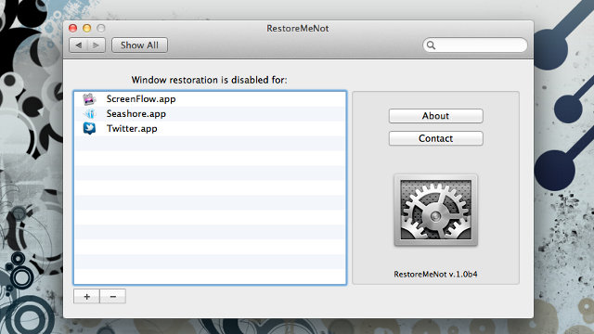Image resolution: width=594 pixels, height=334 pixels.
Task: Close the RestoreMeNot window
Action: [72, 29]
